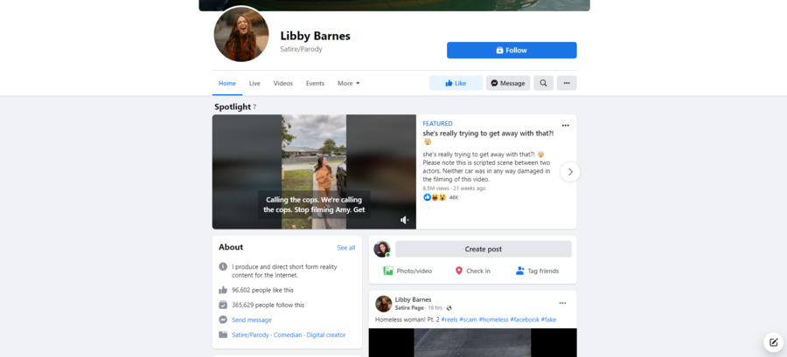Click the About info description icon

click(223, 266)
